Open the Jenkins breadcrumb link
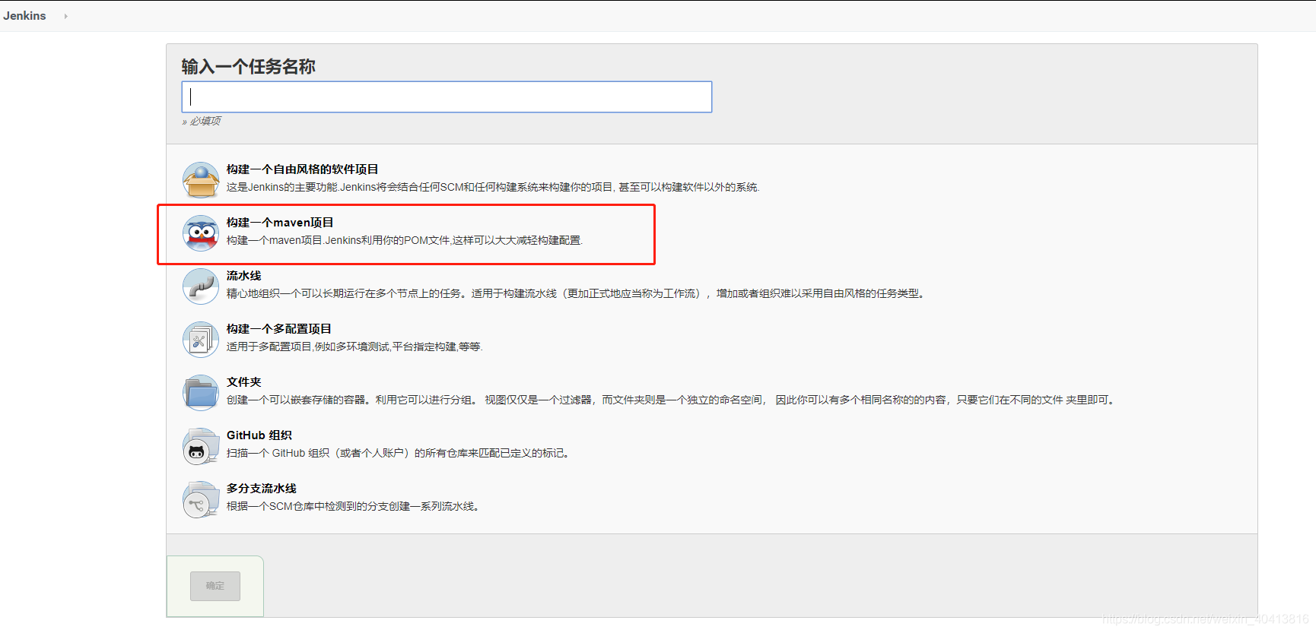 point(24,15)
